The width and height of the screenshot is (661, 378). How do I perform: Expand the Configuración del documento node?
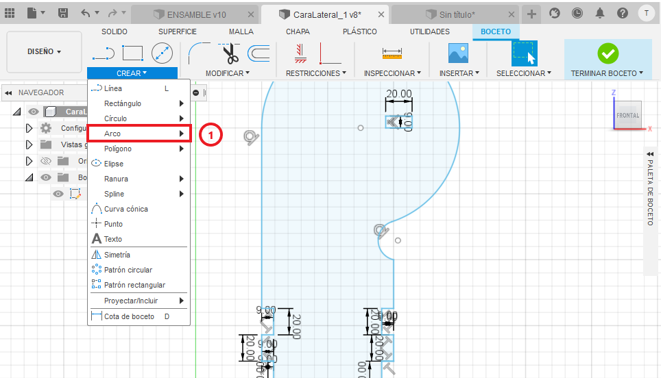click(x=29, y=128)
